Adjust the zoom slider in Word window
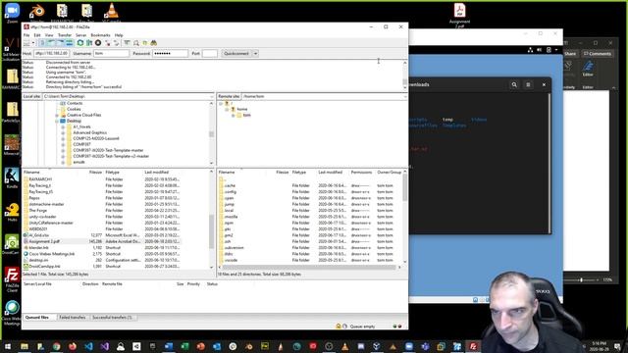 581,280
